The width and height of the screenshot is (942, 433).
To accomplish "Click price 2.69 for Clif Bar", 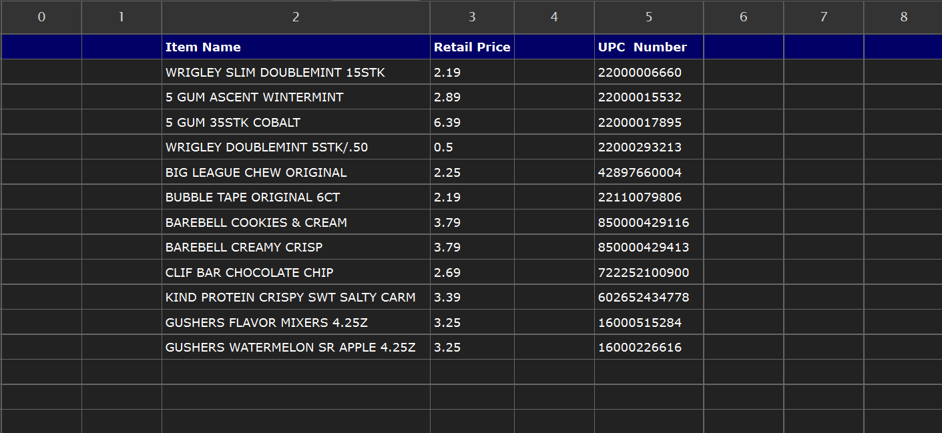I will point(472,272).
